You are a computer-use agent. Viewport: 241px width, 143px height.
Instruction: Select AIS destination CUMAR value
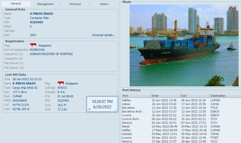point(17,96)
